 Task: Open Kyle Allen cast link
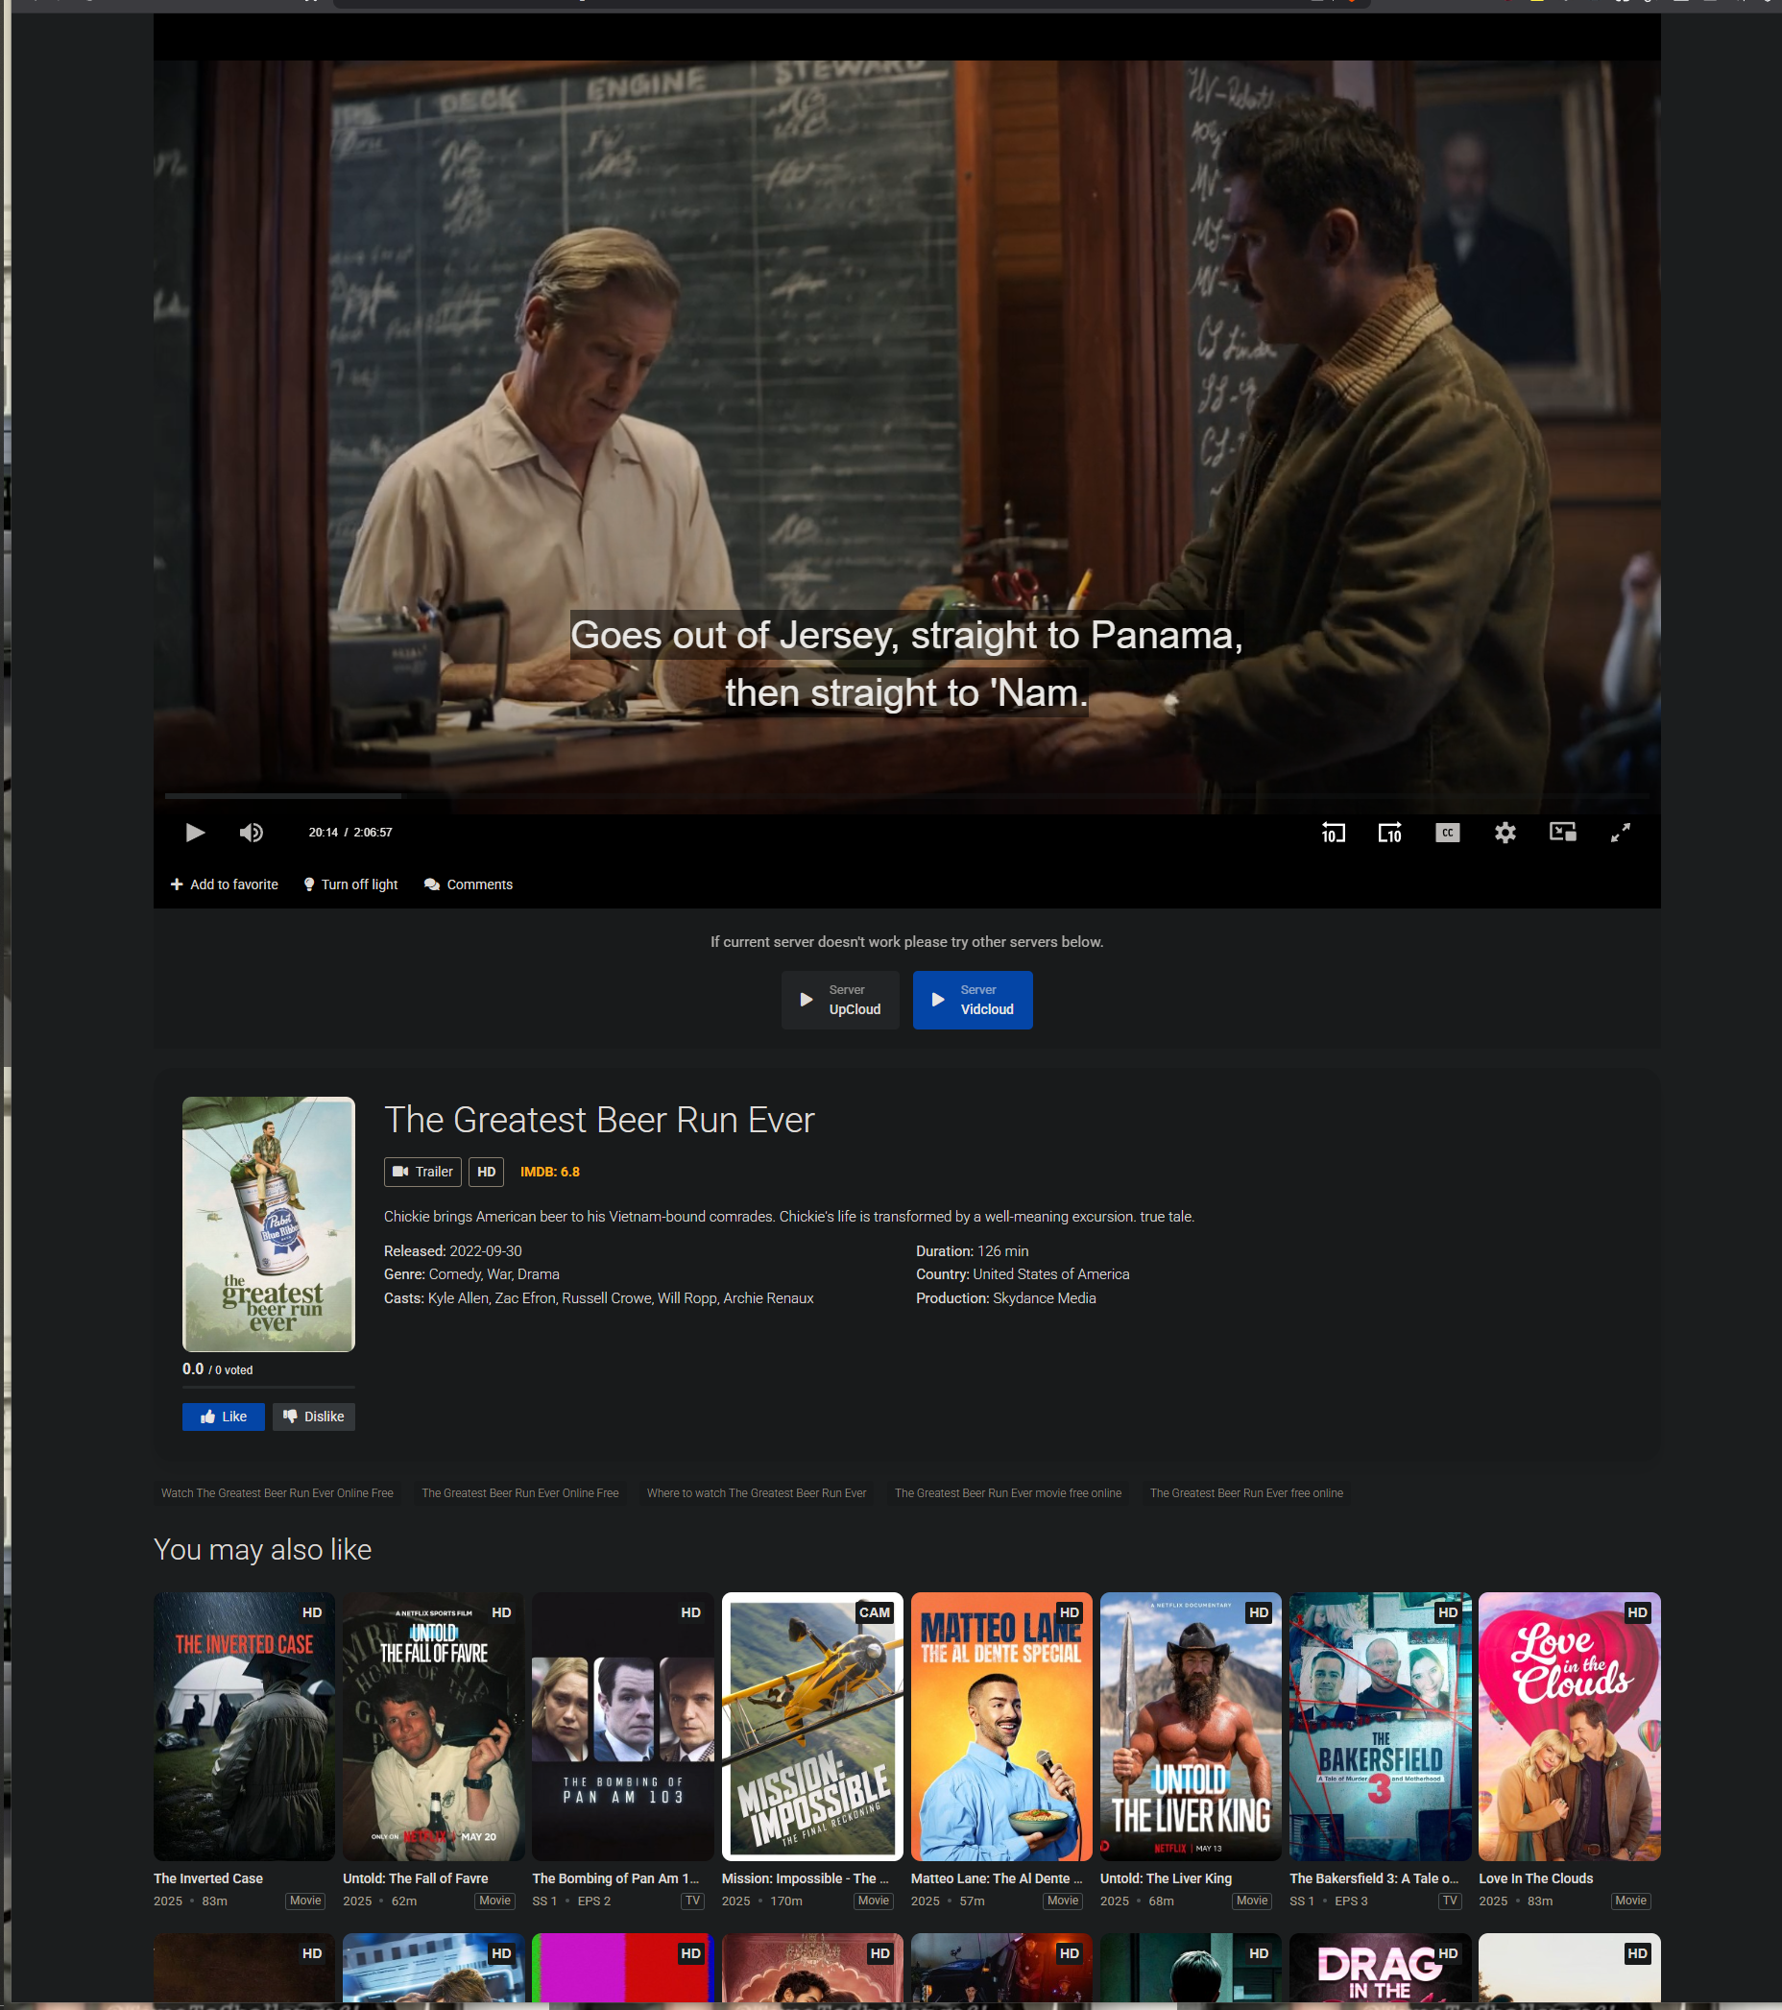point(458,1298)
